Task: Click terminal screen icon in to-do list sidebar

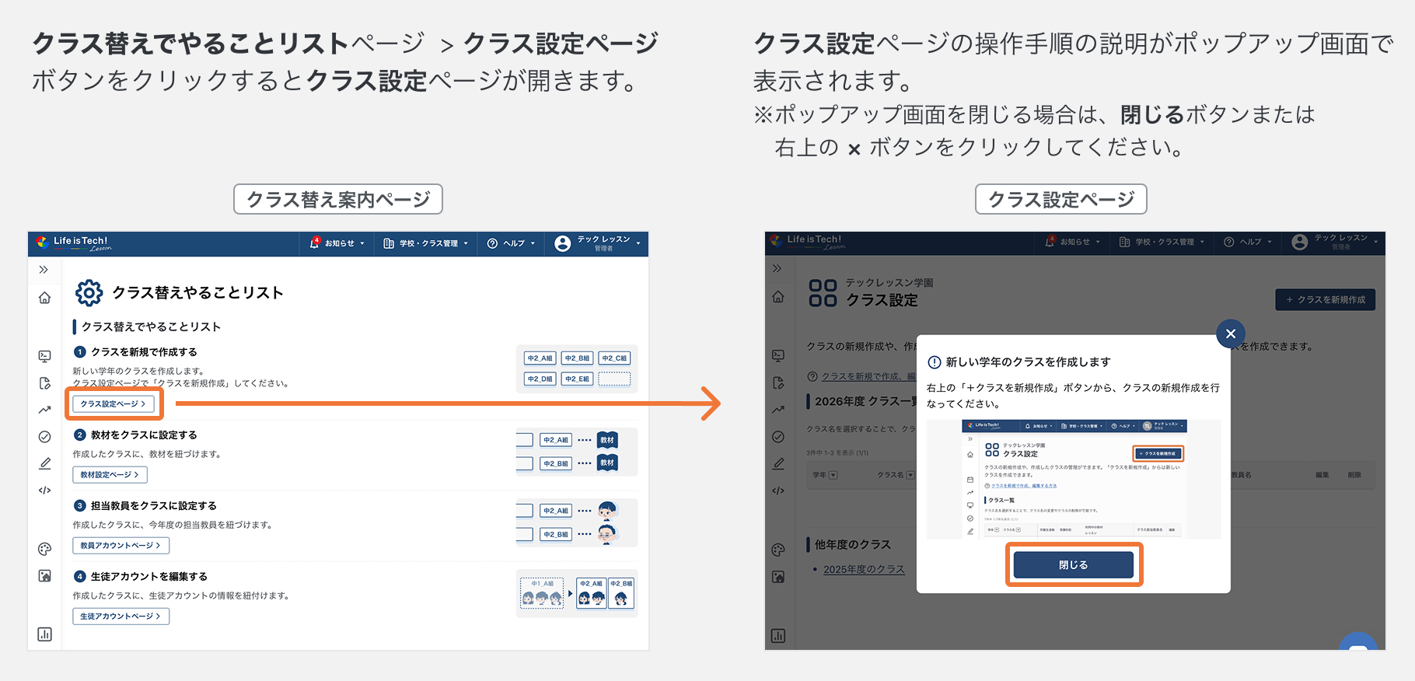Action: click(x=44, y=356)
